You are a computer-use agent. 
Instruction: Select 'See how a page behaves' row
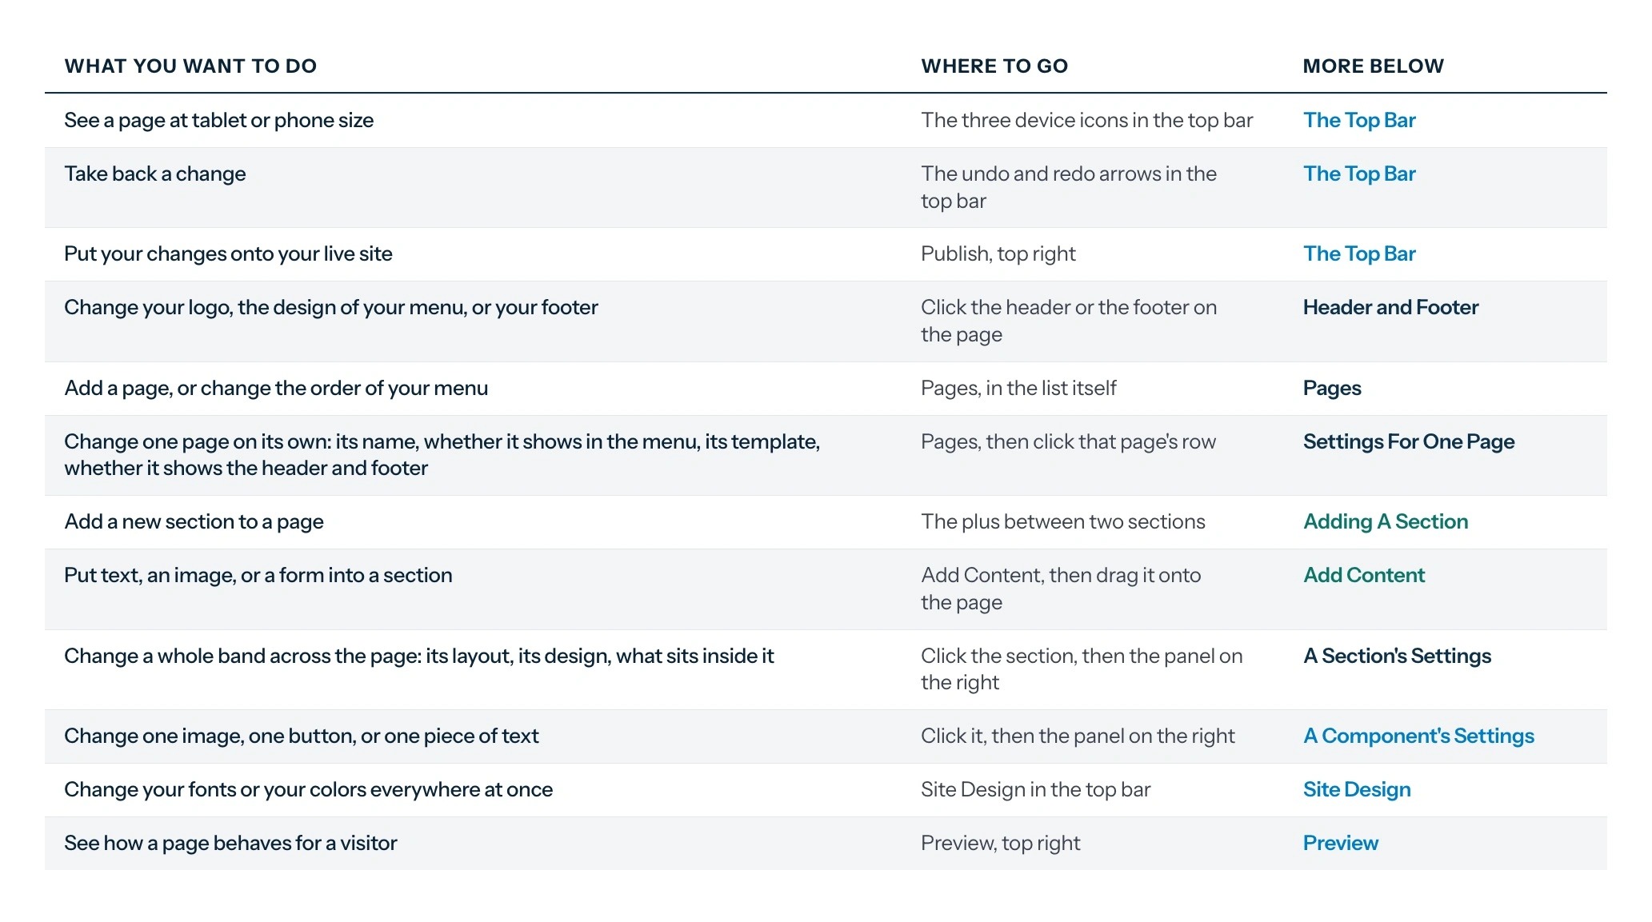click(826, 843)
